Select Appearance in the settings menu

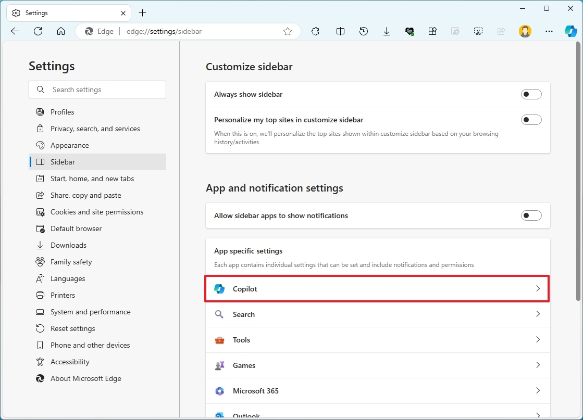(x=69, y=145)
